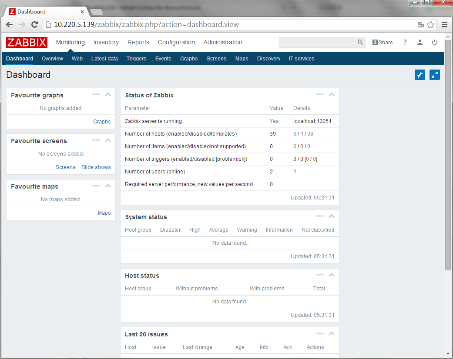This screenshot has width=453, height=359.
Task: Open the Graphs submenu in navigation bar
Action: (189, 59)
